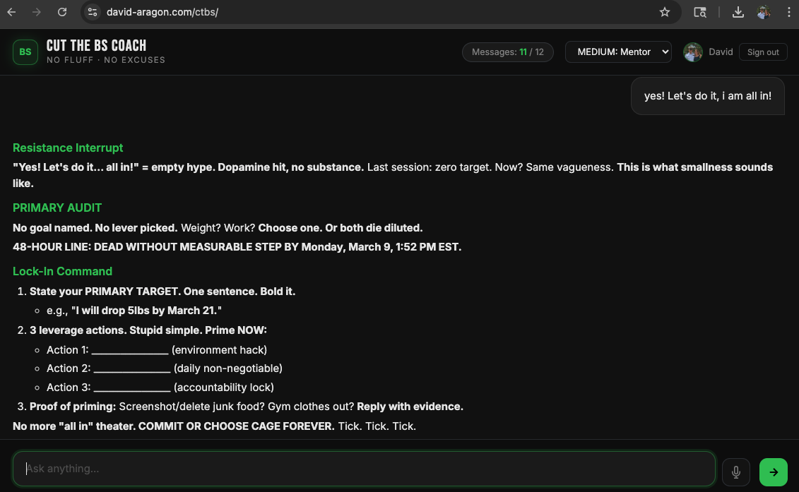Open downloads via the download icon
The image size is (799, 492).
point(738,12)
